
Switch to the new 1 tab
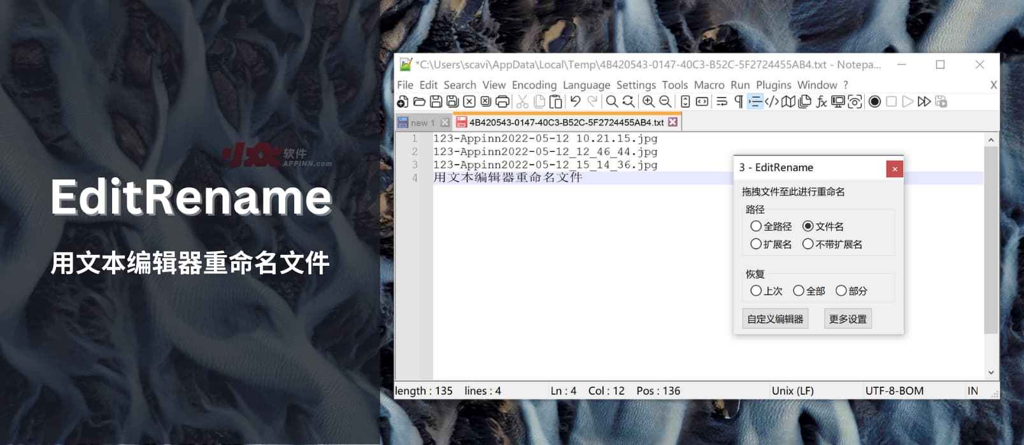click(422, 123)
